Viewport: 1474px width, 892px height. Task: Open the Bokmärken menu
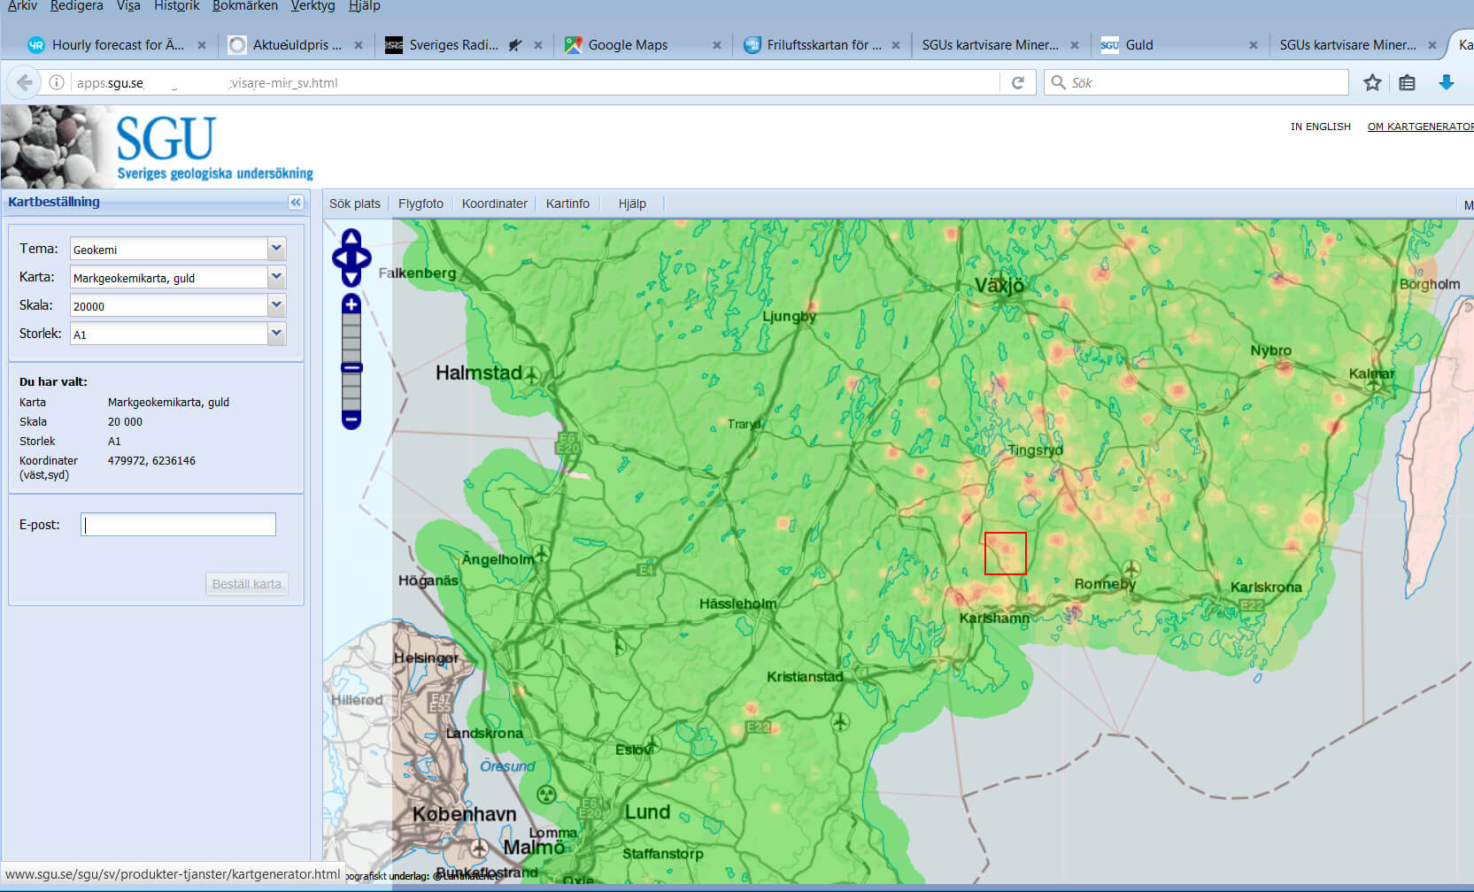coord(245,6)
